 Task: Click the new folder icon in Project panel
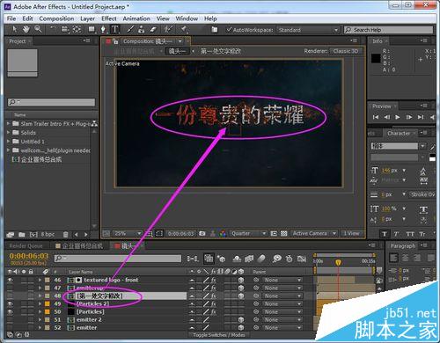22,235
